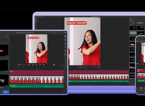Click the aspect ratio icon beside tablet playback controls
This screenshot has width=145, height=106.
[54, 65]
